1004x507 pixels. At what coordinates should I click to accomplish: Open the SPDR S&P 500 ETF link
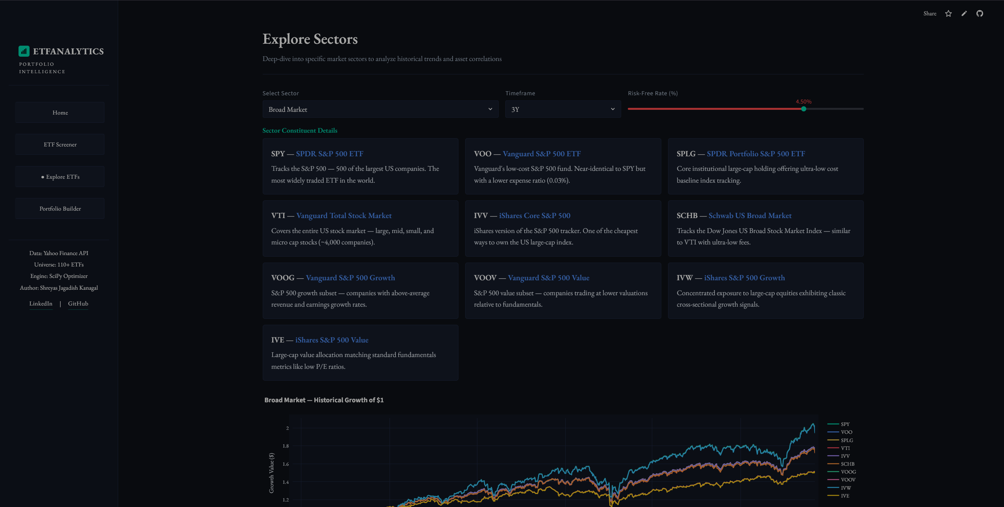coord(329,154)
